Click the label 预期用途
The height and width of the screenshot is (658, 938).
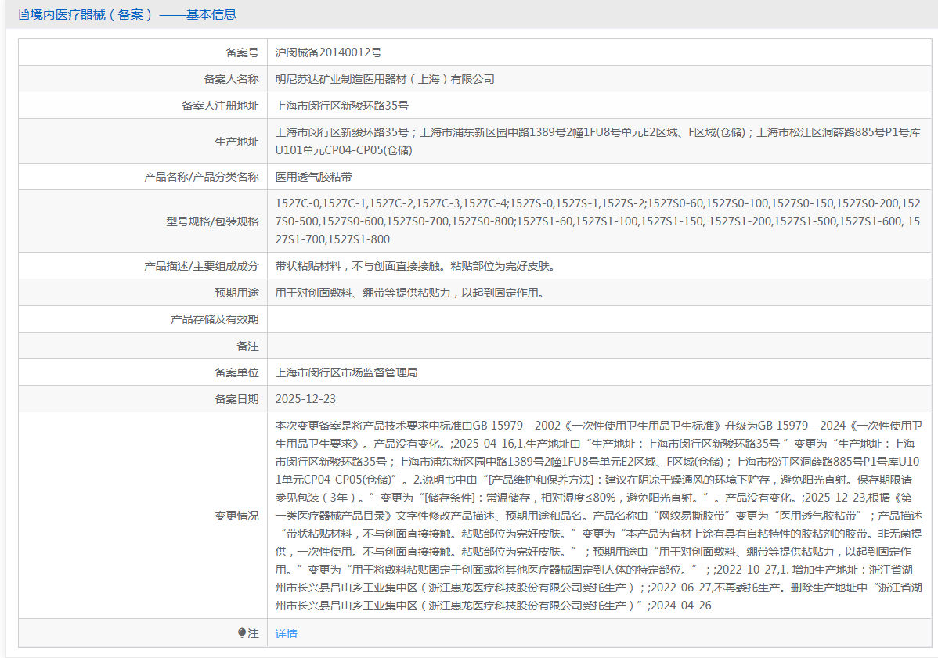coord(236,293)
